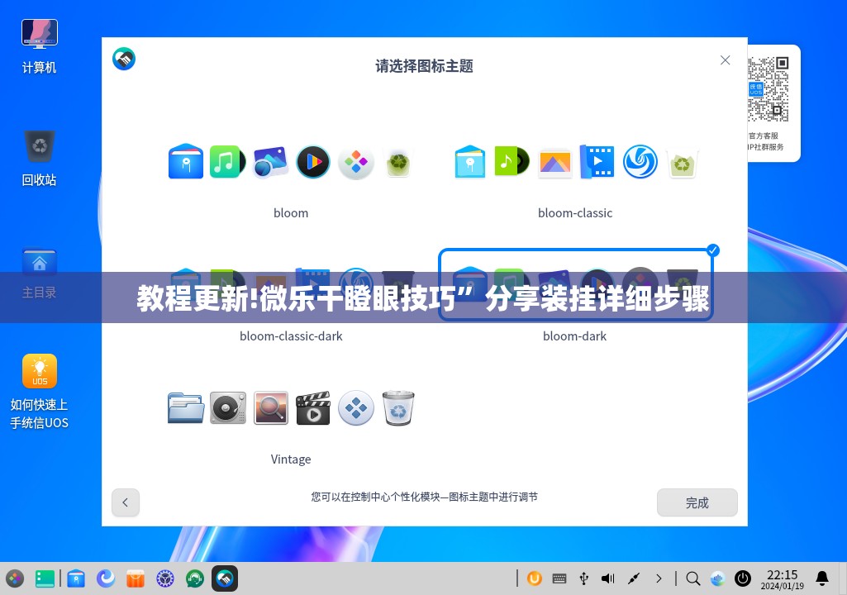Open the browser from the taskbar

[106, 578]
